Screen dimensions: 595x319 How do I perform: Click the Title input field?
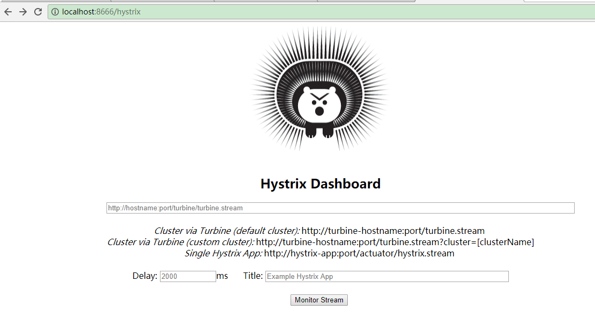click(387, 277)
